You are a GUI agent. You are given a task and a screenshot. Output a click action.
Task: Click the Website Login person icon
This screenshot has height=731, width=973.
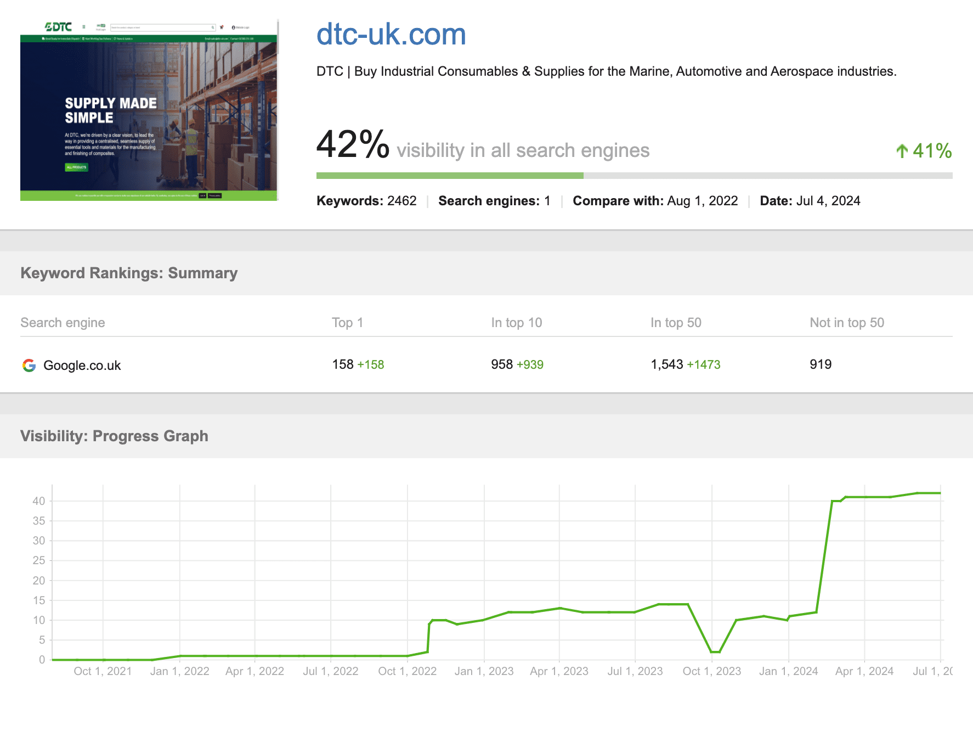click(233, 27)
